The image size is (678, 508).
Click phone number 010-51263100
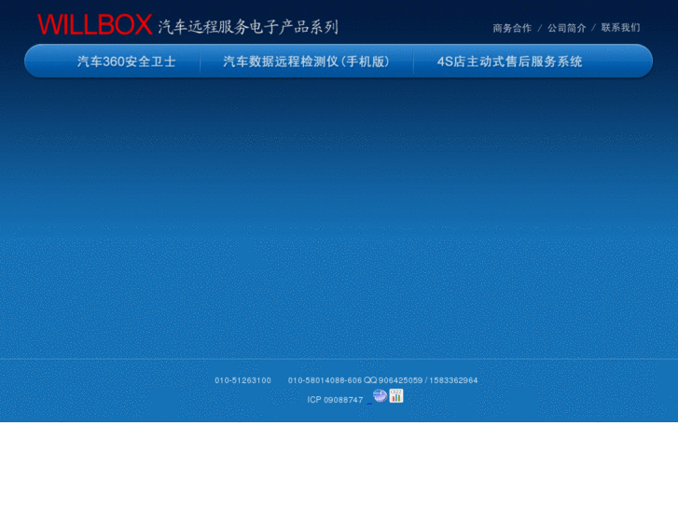click(x=243, y=380)
